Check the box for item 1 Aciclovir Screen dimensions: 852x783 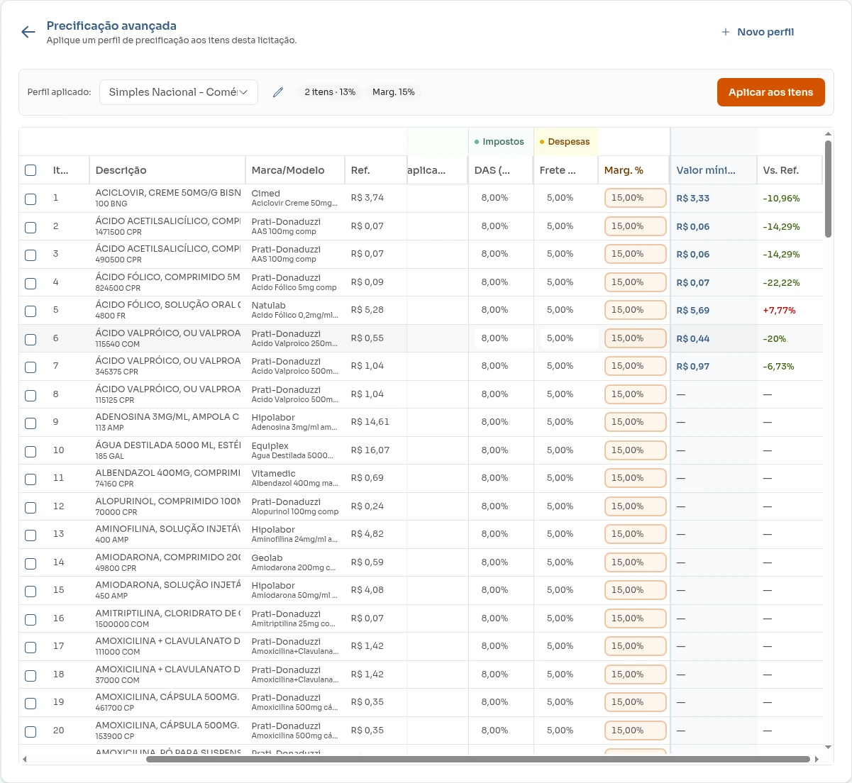(31, 199)
